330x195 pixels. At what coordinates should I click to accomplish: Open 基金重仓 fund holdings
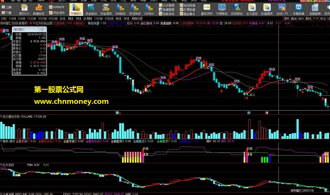(x=187, y=14)
